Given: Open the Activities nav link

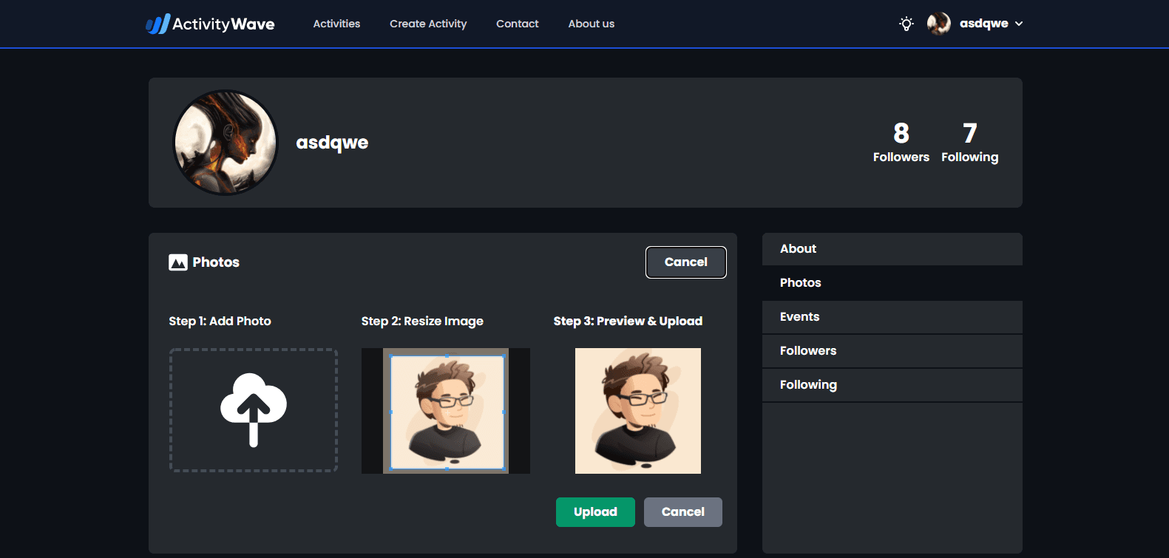Looking at the screenshot, I should [x=336, y=24].
